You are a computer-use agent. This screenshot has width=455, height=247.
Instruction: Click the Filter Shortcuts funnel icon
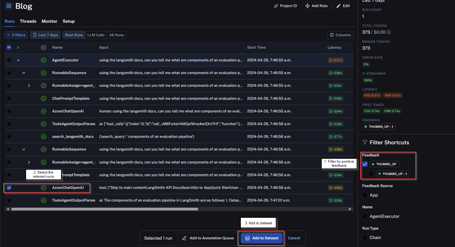(365, 143)
